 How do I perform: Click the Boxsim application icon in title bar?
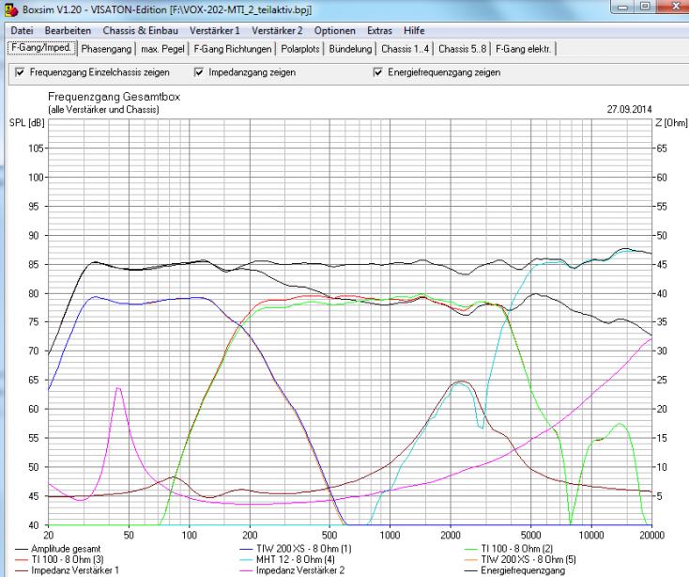coord(9,9)
